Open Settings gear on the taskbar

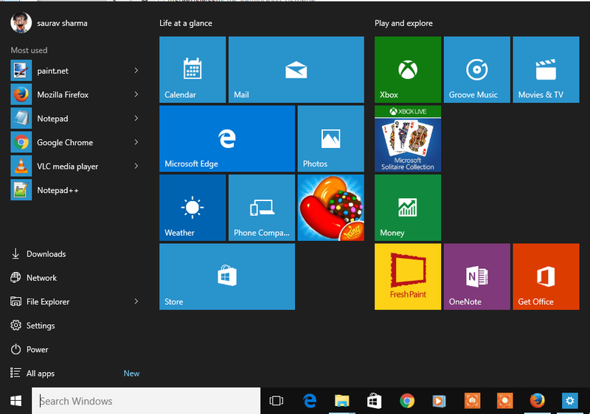569,401
